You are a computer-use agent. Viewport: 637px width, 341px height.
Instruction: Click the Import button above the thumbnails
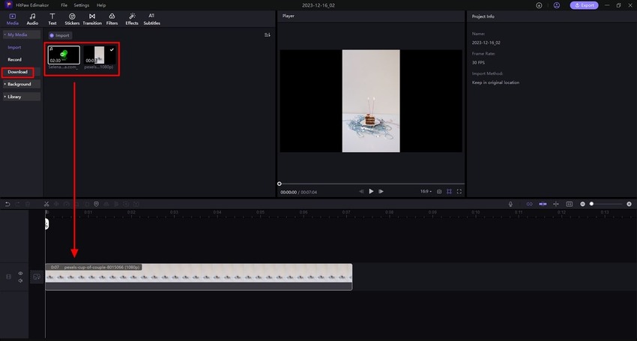(x=60, y=35)
